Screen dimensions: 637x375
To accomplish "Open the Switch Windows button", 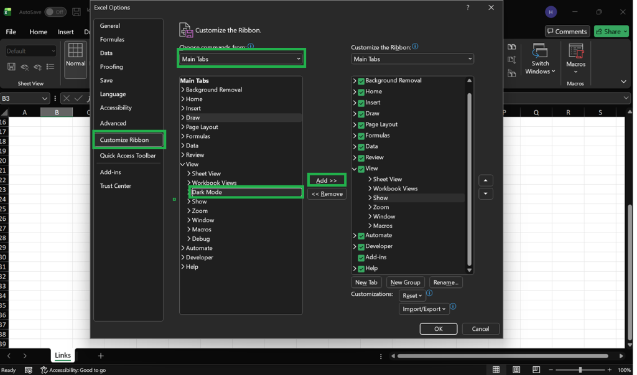I will tap(540, 59).
